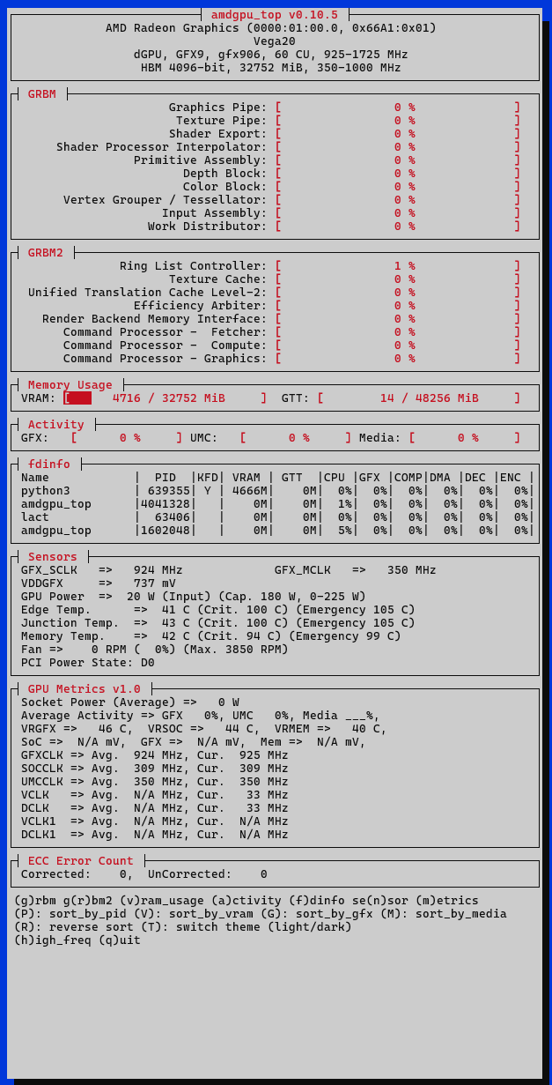Screen dimensions: 552x1085
Task: Click the VDDGFX 737 mV reading
Action: tap(99, 583)
